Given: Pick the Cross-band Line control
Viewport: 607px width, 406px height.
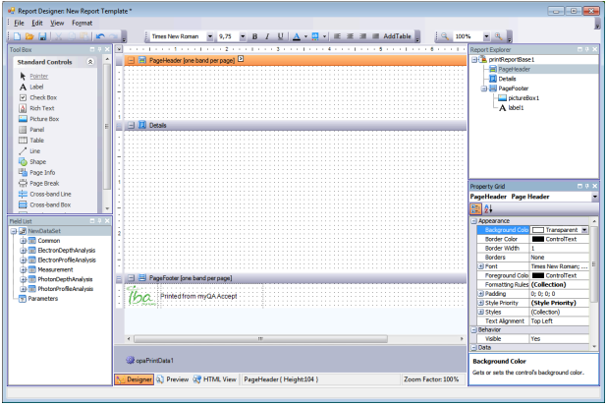Looking at the screenshot, I should click(x=49, y=194).
